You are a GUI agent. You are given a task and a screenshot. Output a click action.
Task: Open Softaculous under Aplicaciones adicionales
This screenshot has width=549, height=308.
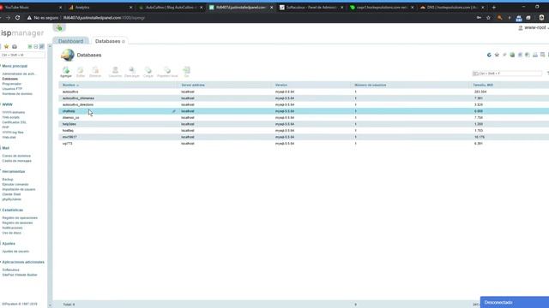coord(10,269)
